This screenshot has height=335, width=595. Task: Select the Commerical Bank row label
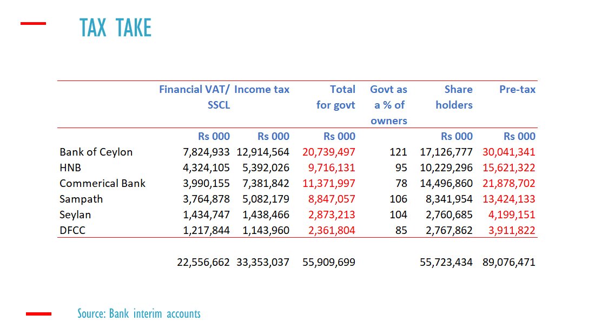(x=102, y=183)
